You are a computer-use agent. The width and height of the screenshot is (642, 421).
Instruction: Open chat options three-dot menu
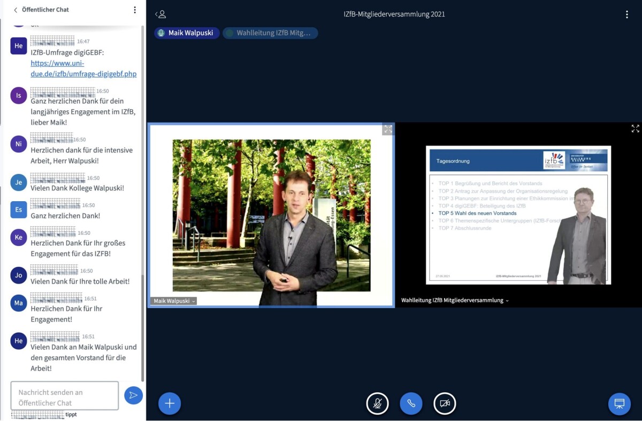click(135, 10)
